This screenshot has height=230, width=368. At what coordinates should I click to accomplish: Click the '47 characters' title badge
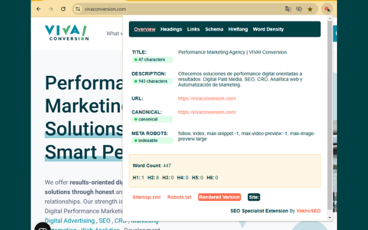point(152,60)
